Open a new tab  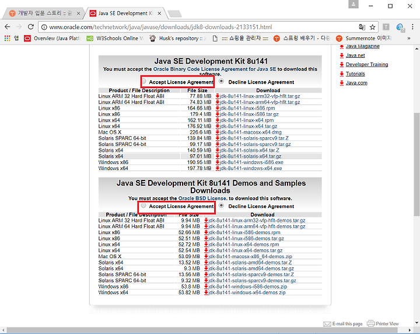174,13
